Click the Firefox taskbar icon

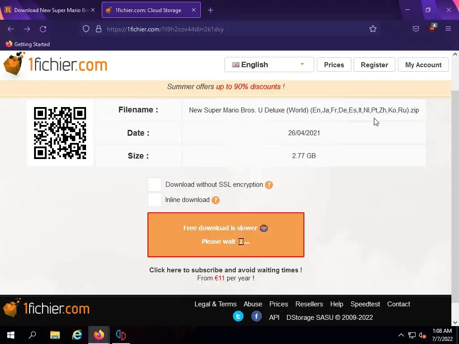(x=99, y=335)
